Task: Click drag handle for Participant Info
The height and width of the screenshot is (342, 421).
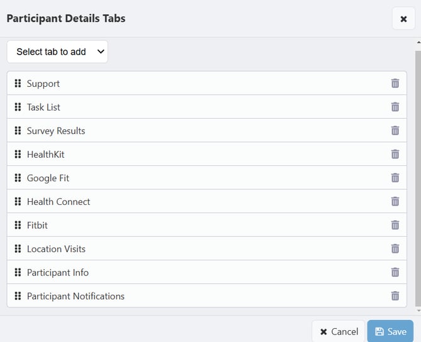Action: tap(18, 272)
